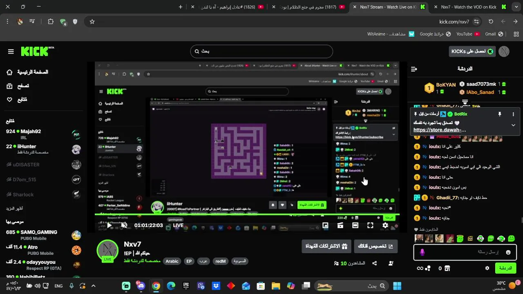This screenshot has width=523, height=294.
Task: Open D7om_515 channel in sidebar
Action: (43, 180)
